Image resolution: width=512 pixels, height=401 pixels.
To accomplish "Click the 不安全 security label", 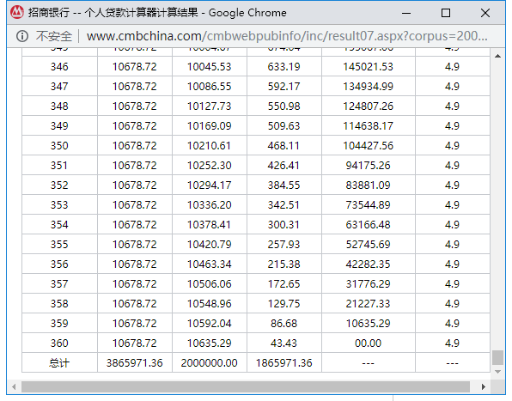I will (53, 36).
